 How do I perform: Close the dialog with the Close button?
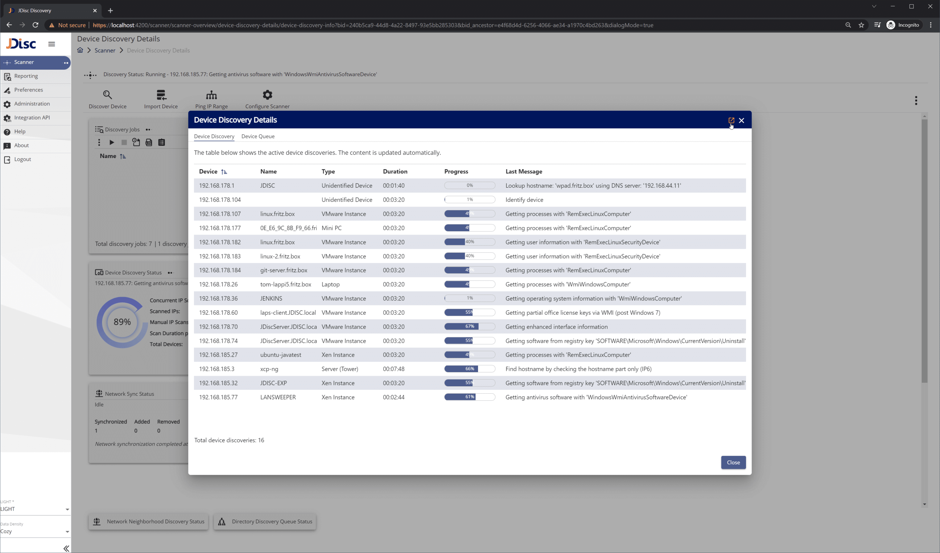pos(733,462)
